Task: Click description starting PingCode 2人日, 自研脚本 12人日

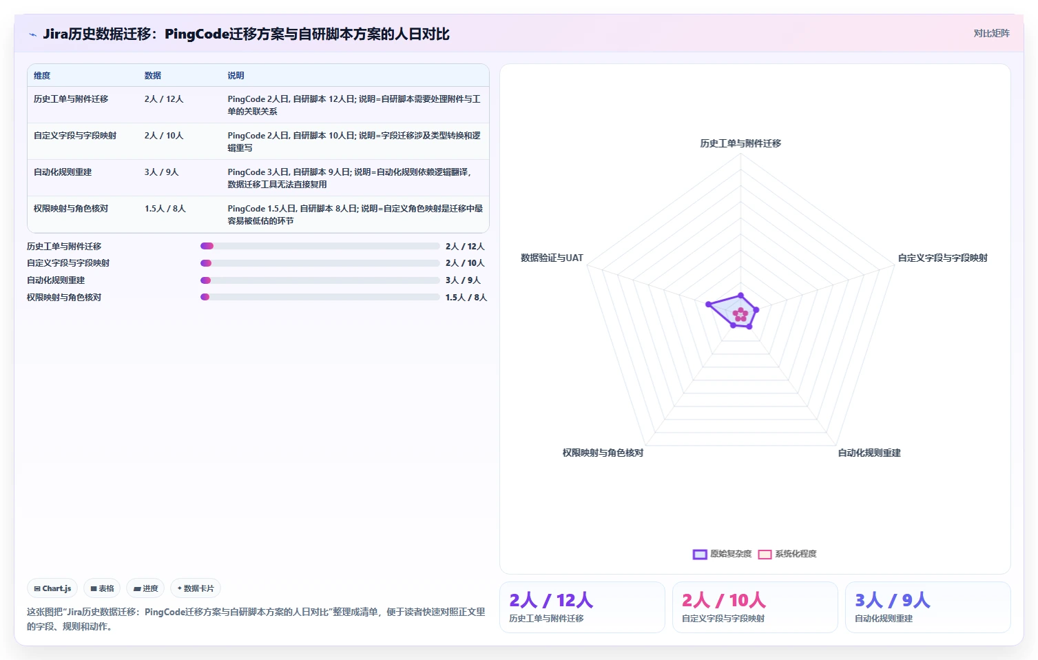Action: coord(355,105)
